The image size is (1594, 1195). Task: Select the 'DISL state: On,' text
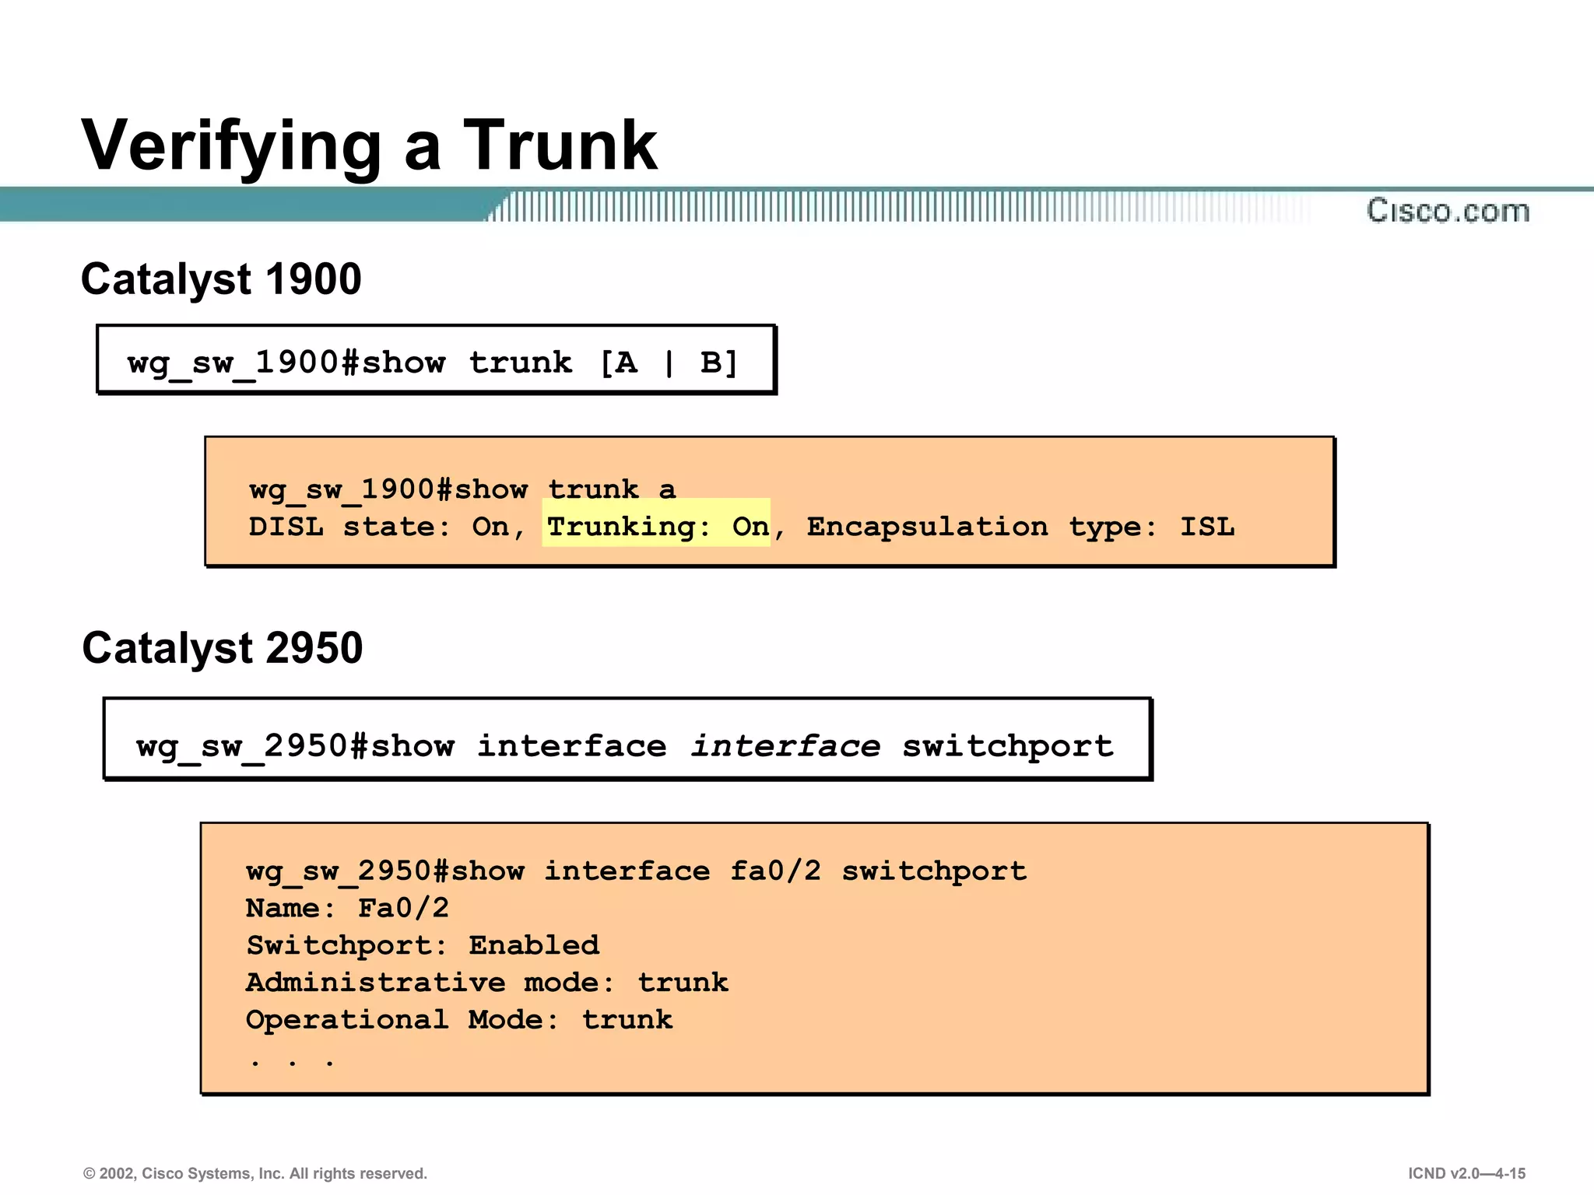[x=387, y=527]
